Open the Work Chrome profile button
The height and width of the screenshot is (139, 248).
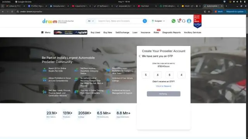tap(219, 12)
